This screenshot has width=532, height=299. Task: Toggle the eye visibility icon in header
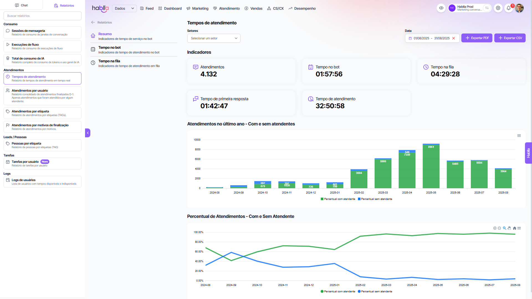(441, 8)
